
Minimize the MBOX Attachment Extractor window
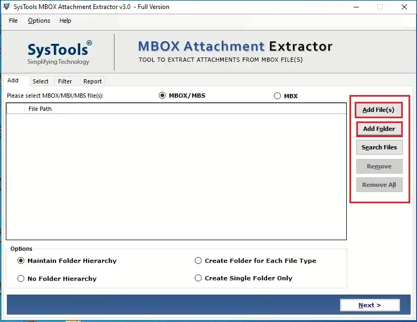(x=356, y=7)
